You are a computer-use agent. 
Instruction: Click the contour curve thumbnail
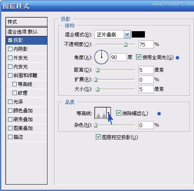tap(101, 113)
